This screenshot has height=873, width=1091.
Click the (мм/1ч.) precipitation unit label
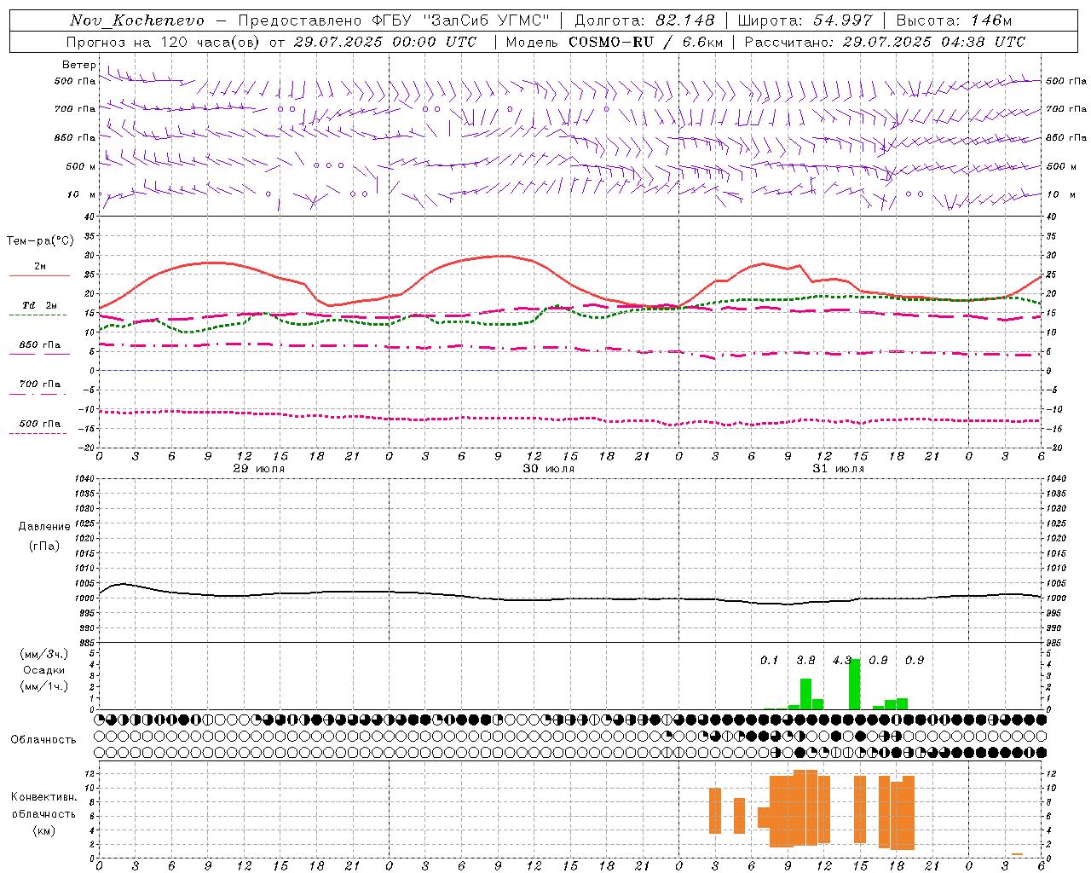(44, 686)
